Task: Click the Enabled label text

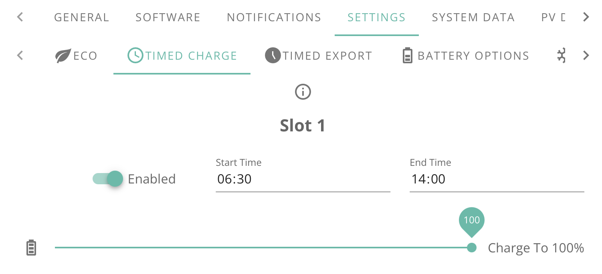Action: (152, 179)
